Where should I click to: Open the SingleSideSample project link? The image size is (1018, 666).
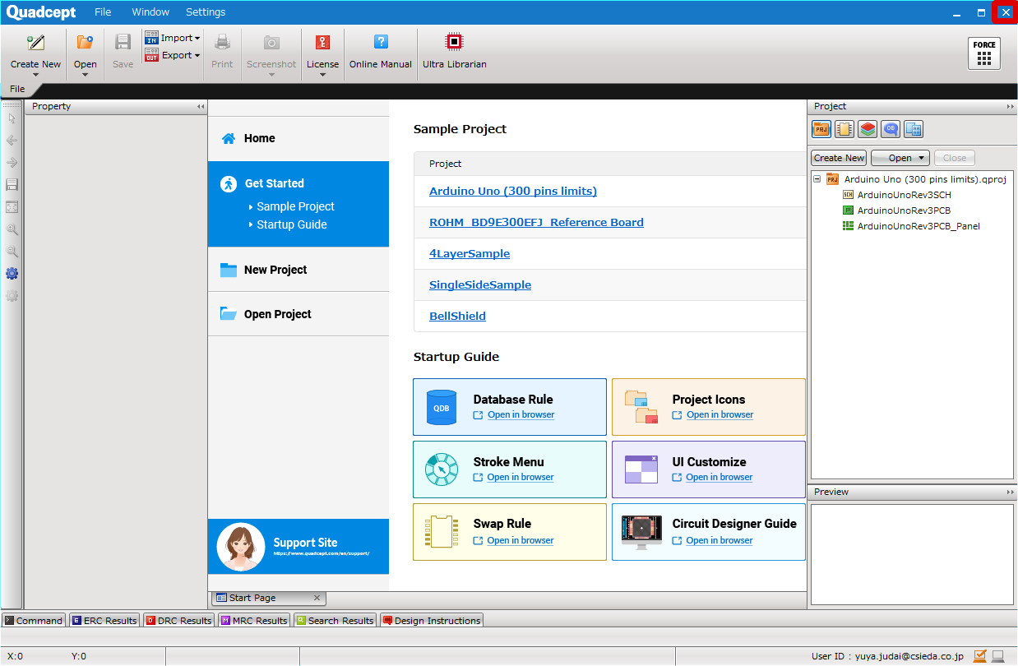click(x=480, y=284)
